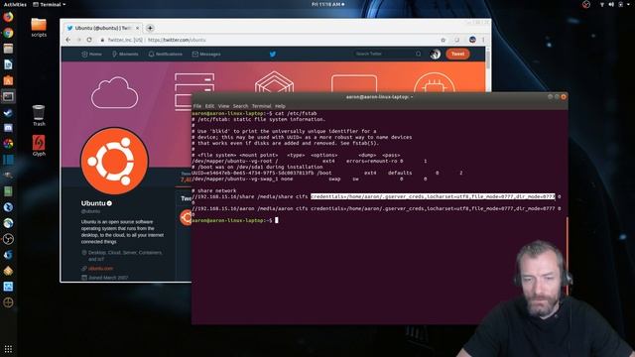Go forward in the browser
This screenshot has width=635, height=357.
click(x=78, y=40)
